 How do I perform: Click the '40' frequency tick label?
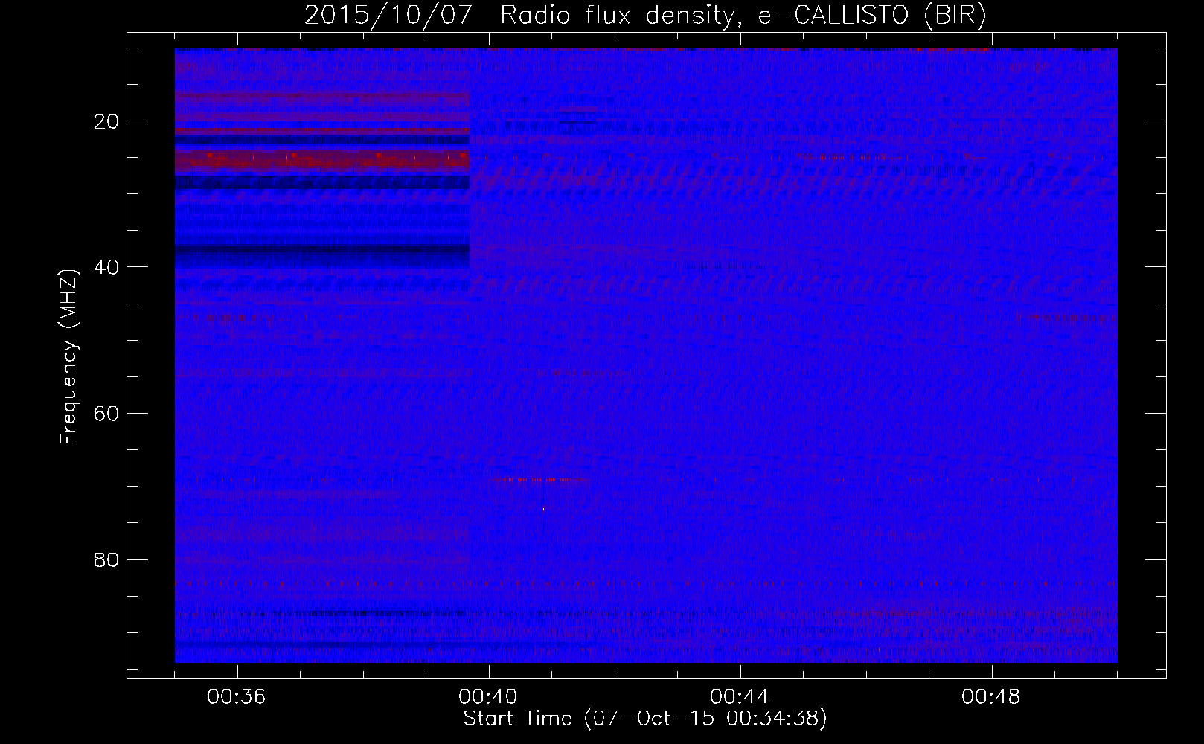(x=107, y=268)
